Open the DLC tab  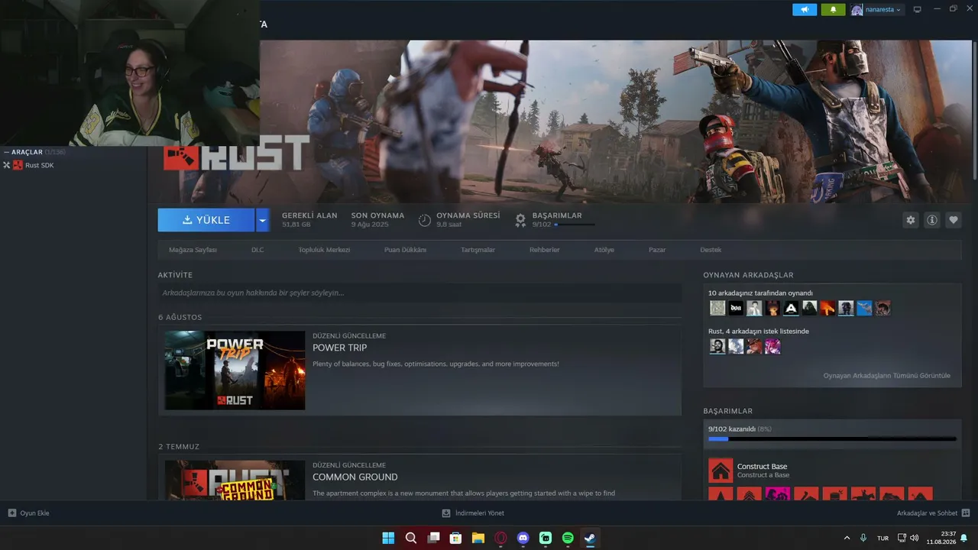(257, 250)
